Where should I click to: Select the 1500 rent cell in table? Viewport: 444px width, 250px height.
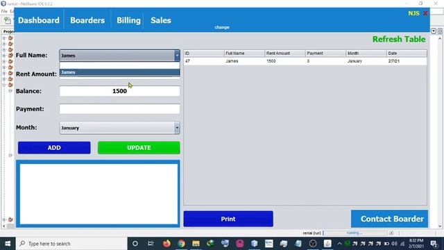[285, 61]
